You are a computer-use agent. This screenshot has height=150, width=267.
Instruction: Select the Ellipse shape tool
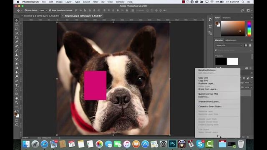pyautogui.click(x=17, y=94)
